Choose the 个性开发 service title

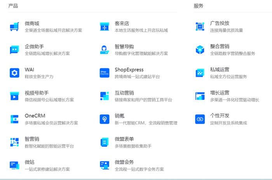pos(220,116)
